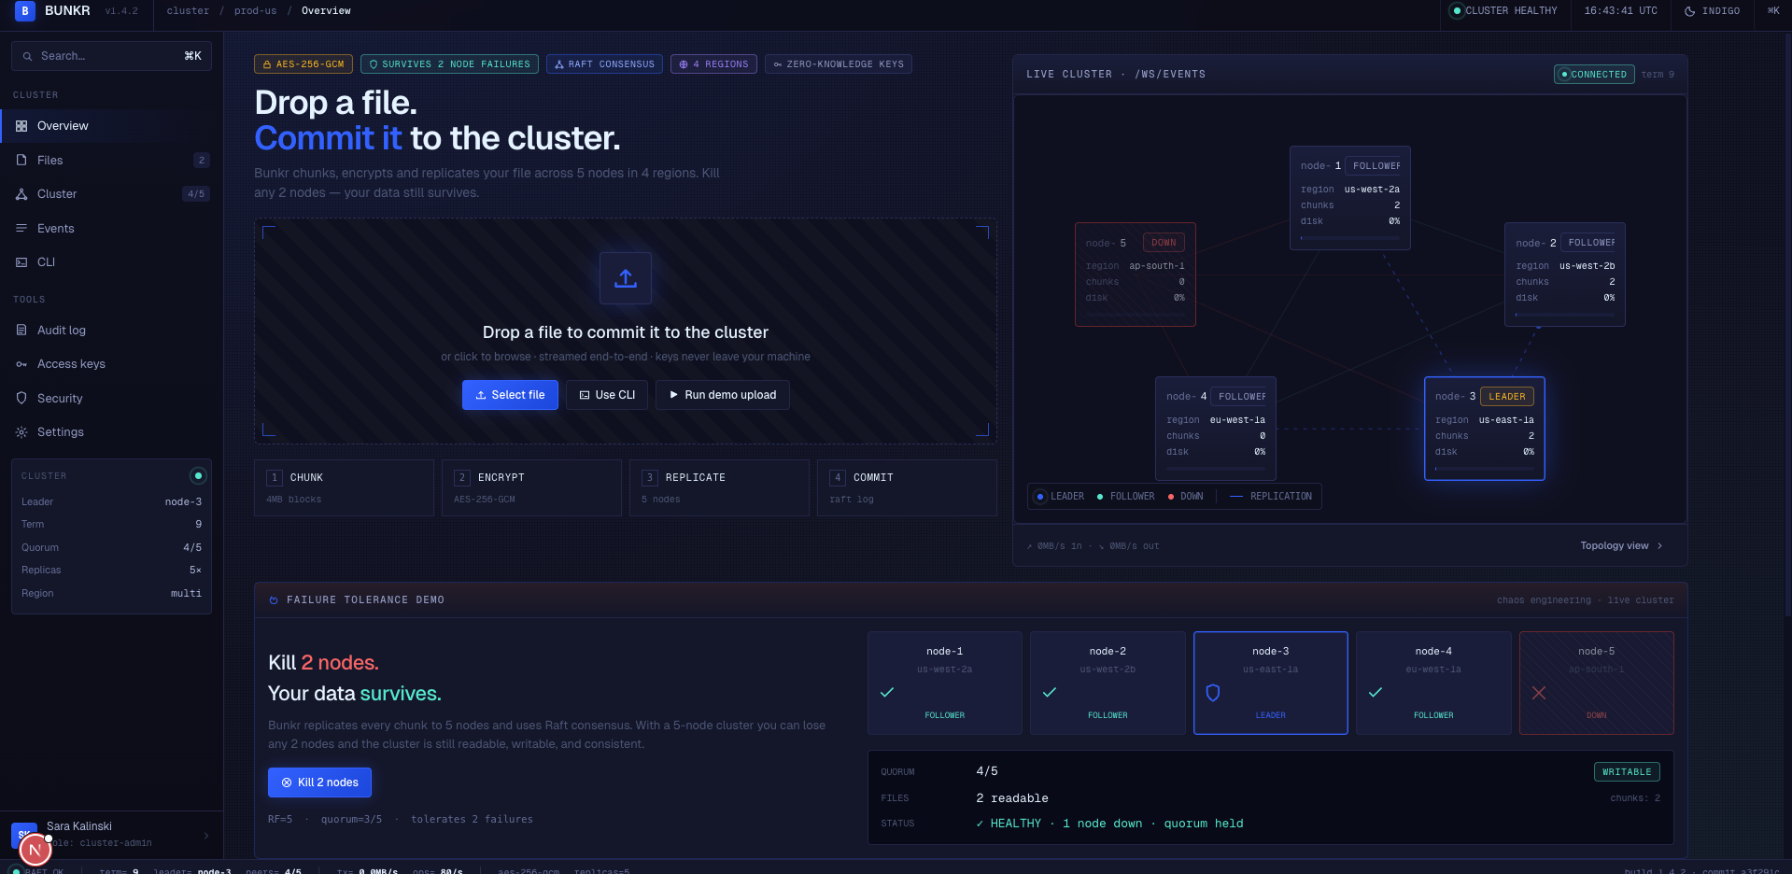Click the ENCRYPT step card
1792x874 pixels.
coord(531,487)
